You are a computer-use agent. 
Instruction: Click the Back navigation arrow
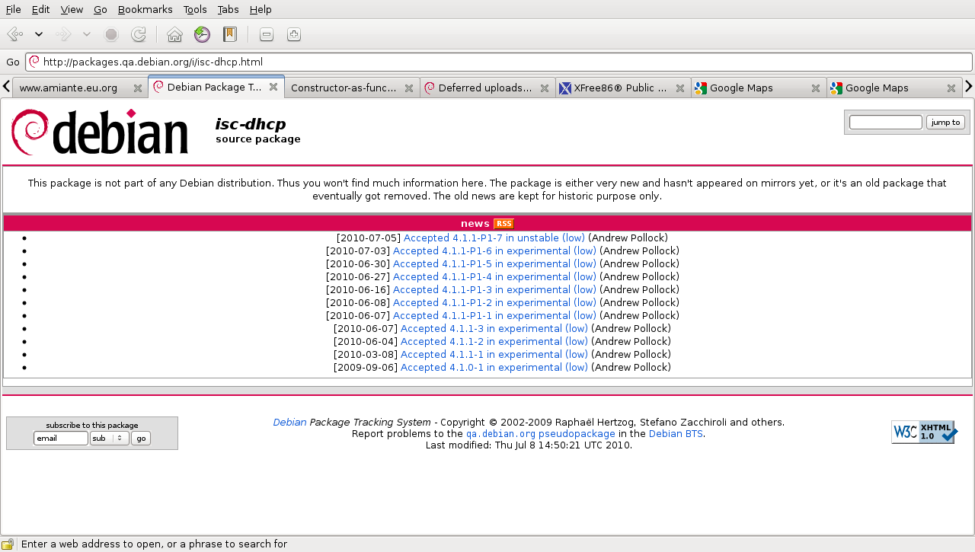click(x=14, y=34)
